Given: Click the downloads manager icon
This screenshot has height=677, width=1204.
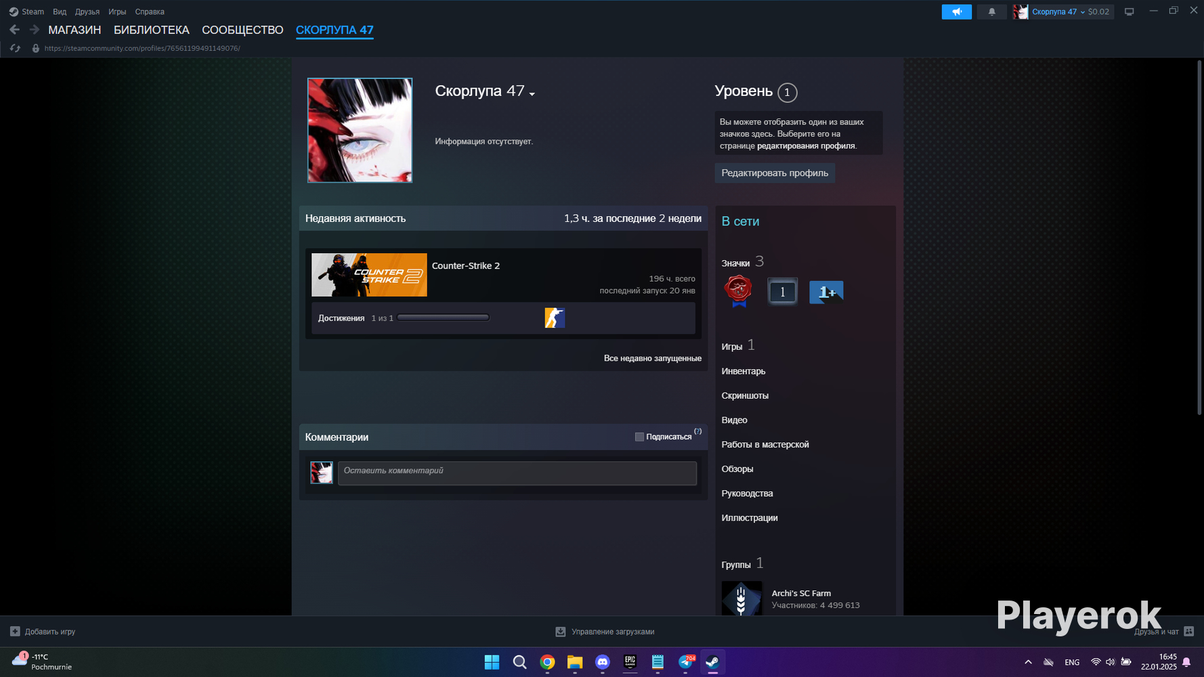Looking at the screenshot, I should click(x=561, y=632).
